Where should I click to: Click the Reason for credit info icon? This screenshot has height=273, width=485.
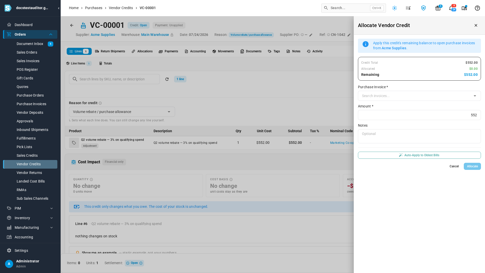coord(100,103)
